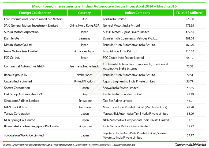The image size is (209, 148).
Task: Click Man Trucks India Private Limited cell
Action: [135, 107]
